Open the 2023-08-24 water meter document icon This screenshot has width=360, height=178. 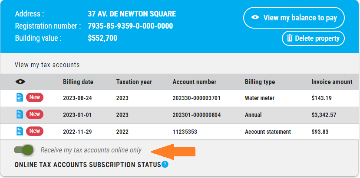coord(19,98)
